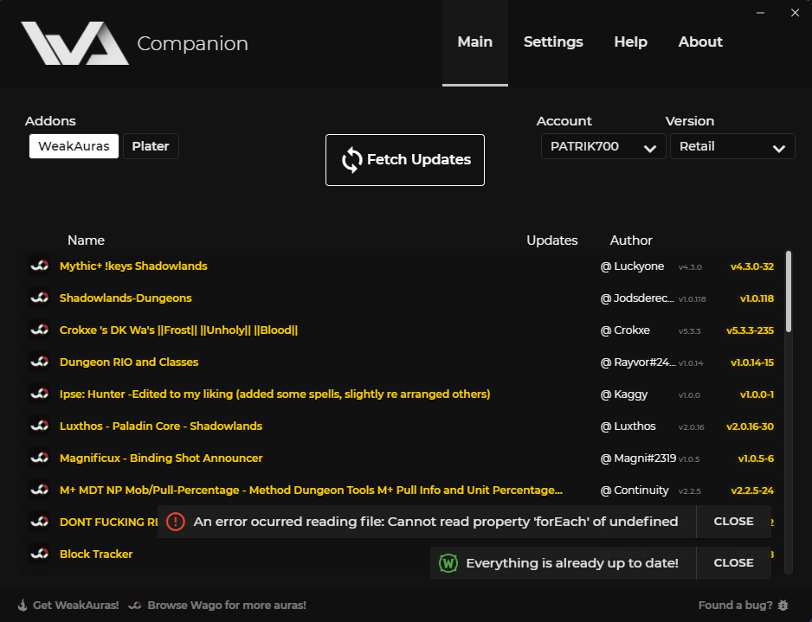Click the refresh icon inside Fetch Updates
The width and height of the screenshot is (812, 622).
(x=351, y=159)
